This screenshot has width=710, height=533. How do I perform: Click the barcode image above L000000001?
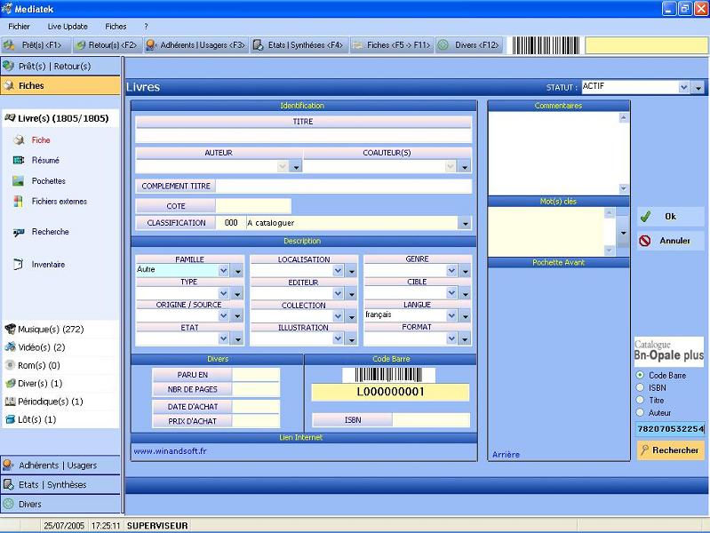point(388,375)
